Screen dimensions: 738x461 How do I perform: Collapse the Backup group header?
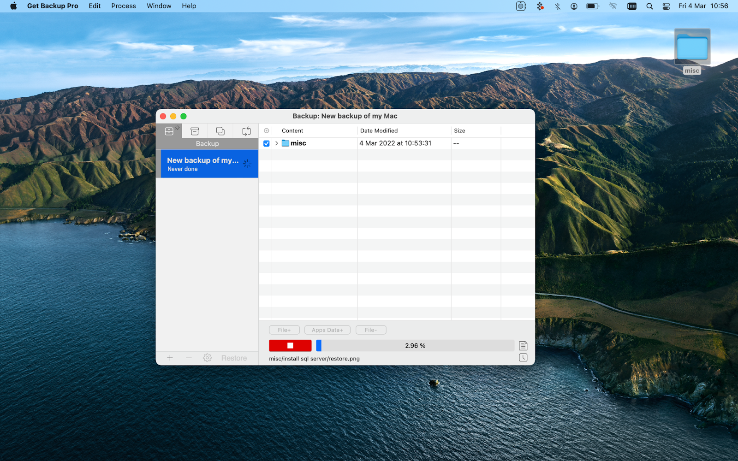click(207, 143)
